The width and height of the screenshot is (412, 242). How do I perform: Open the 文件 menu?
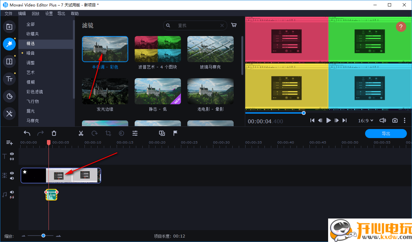[8, 14]
